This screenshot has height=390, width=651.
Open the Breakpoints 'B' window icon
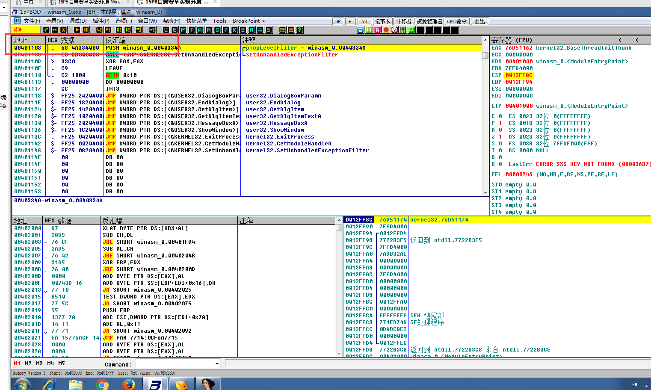click(243, 30)
